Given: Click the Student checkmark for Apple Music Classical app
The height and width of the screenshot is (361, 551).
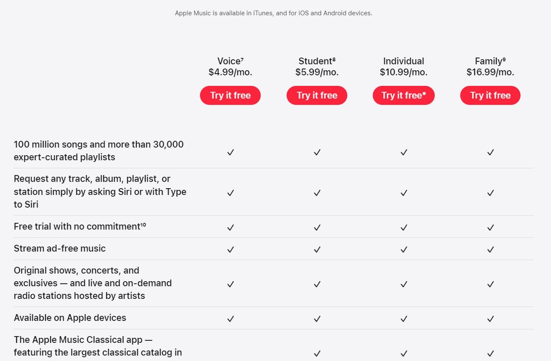Looking at the screenshot, I should (317, 352).
